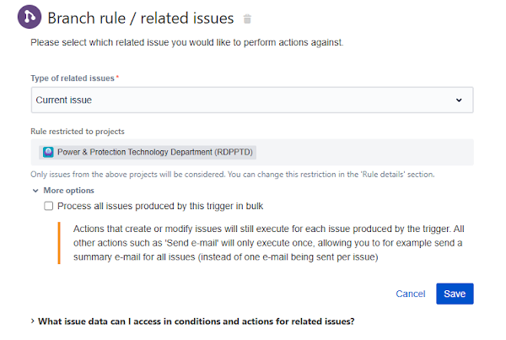Enable the process all issues in bulk checkbox
The height and width of the screenshot is (340, 506).
coord(49,206)
